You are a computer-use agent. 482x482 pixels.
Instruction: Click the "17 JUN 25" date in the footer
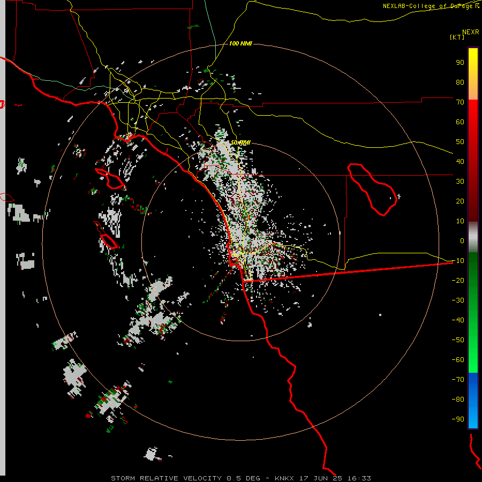pos(321,478)
